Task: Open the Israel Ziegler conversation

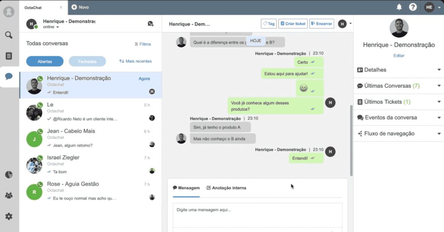Action: (91, 164)
